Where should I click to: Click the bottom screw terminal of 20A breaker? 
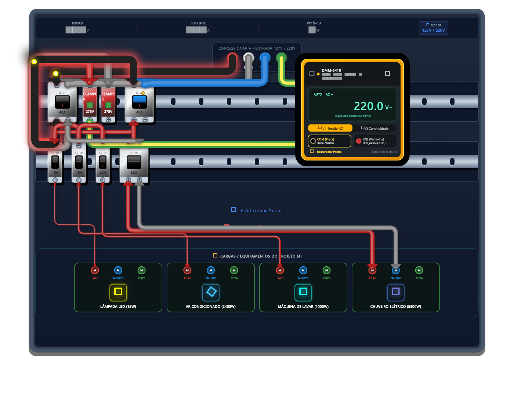103,180
